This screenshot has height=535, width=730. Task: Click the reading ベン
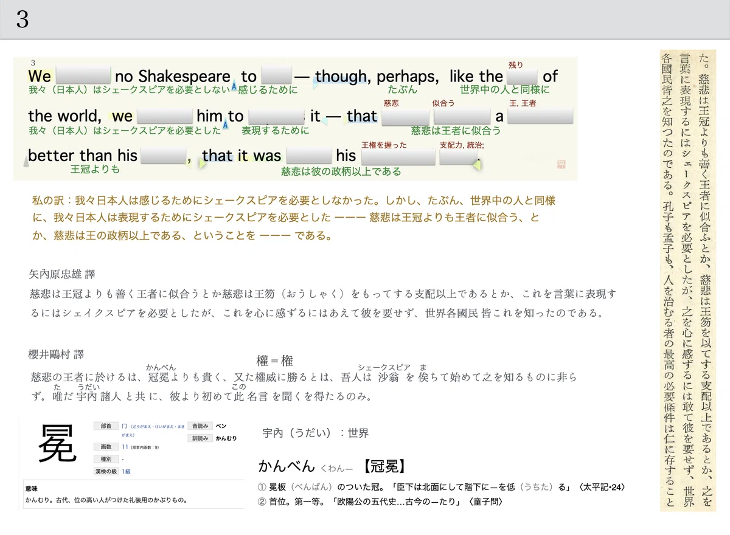click(x=221, y=427)
